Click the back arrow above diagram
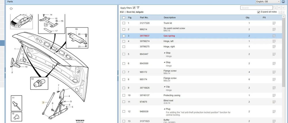The image size is (288, 123). point(11,9)
